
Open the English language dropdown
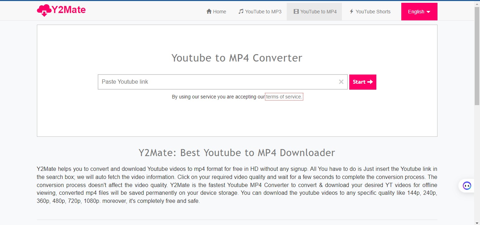pyautogui.click(x=419, y=11)
